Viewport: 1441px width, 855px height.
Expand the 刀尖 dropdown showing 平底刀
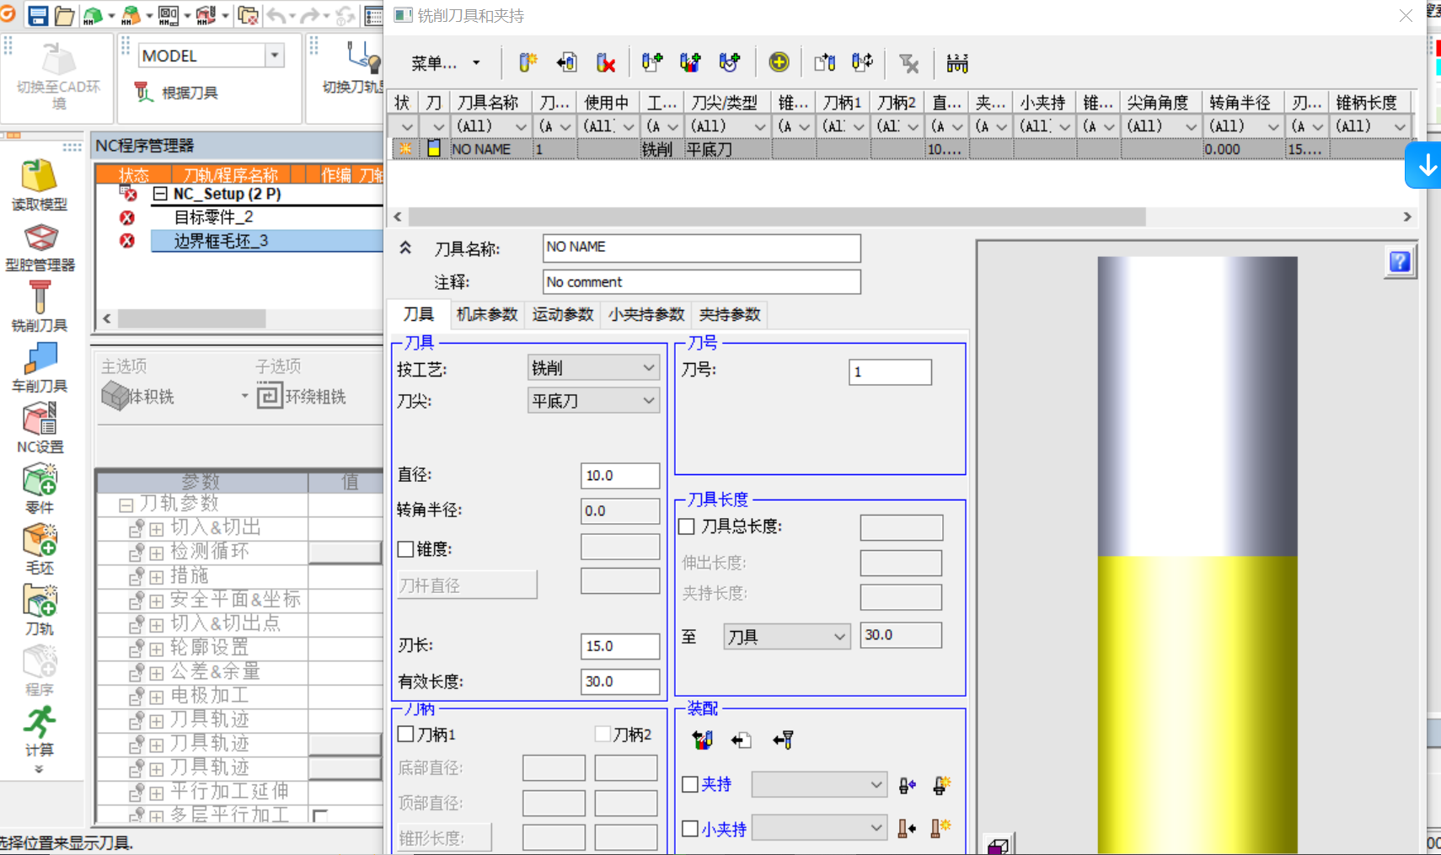click(592, 401)
